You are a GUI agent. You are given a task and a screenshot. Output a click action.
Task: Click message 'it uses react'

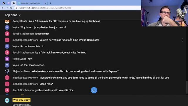(42, 34)
